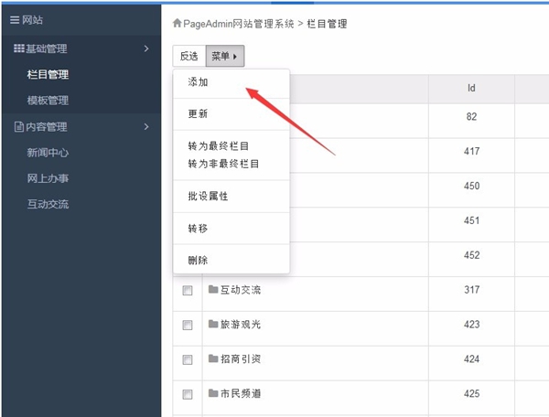Click the 市民频道 column name in table
549x417 pixels.
tap(241, 393)
